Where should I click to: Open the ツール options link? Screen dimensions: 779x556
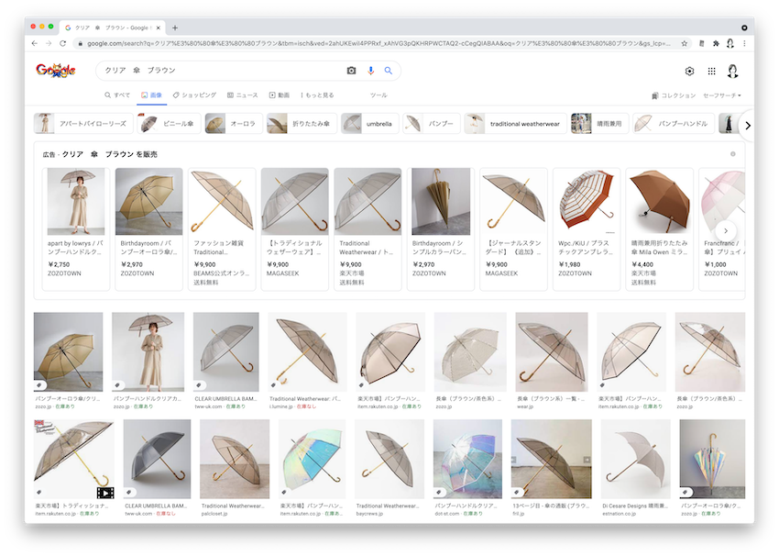[378, 95]
